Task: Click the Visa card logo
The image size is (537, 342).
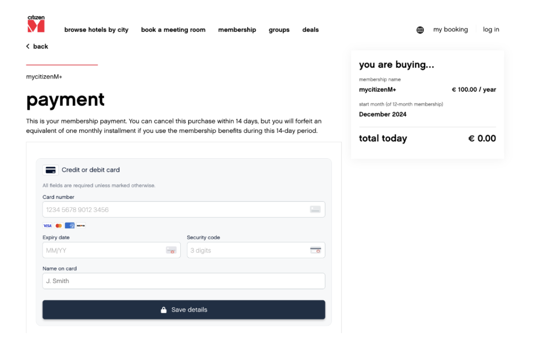Action: (47, 225)
